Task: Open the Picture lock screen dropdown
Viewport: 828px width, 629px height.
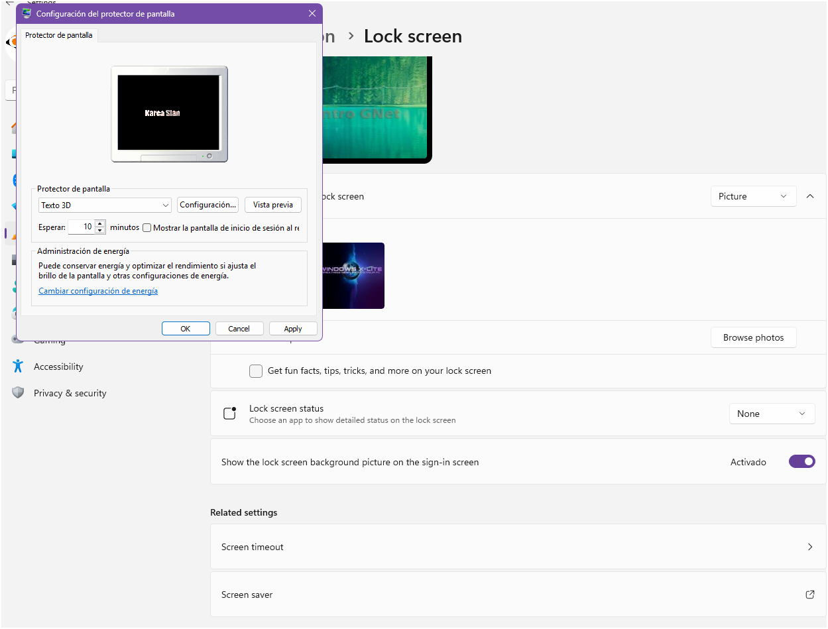Action: pos(753,196)
